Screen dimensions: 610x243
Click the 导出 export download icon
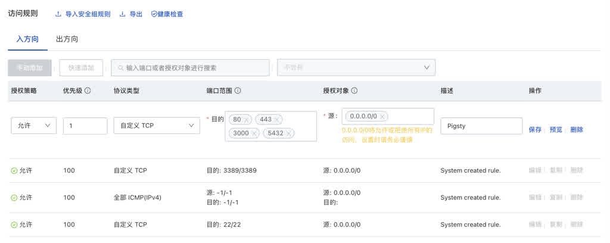[123, 14]
